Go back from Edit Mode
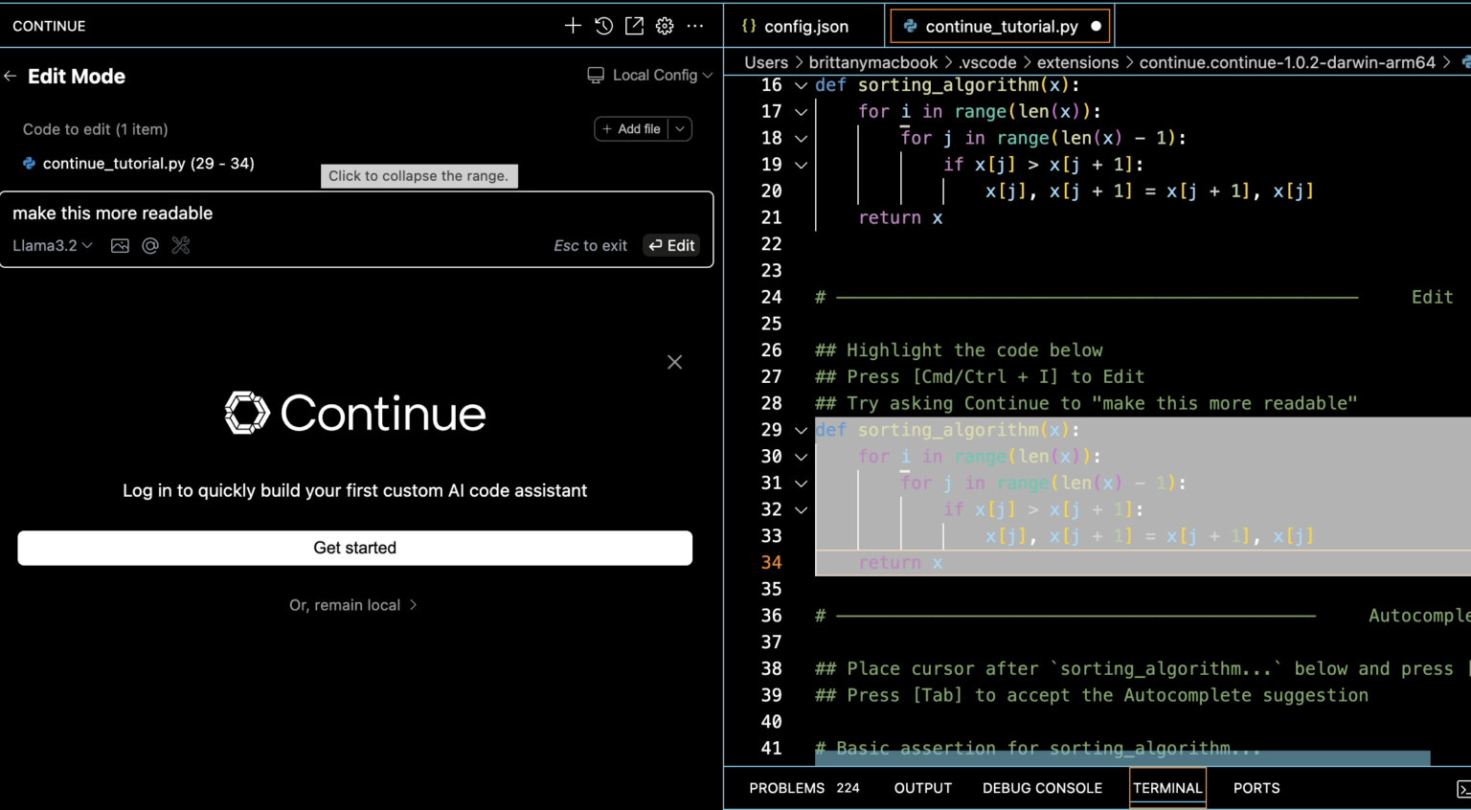1471x810 pixels. 11,77
